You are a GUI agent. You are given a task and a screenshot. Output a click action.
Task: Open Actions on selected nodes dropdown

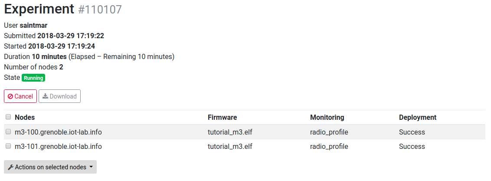[x=50, y=167]
